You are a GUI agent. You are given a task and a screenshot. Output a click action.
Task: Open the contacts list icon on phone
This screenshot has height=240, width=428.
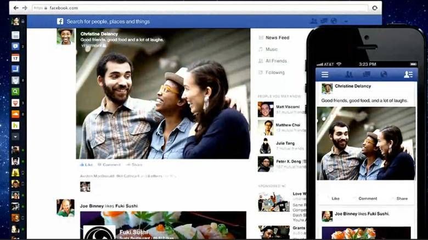point(408,75)
